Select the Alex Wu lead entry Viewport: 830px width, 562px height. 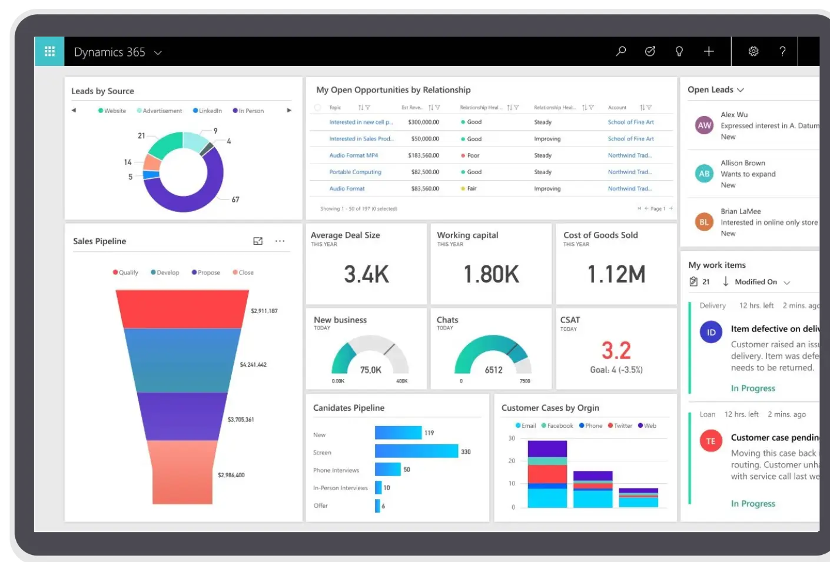coord(753,125)
